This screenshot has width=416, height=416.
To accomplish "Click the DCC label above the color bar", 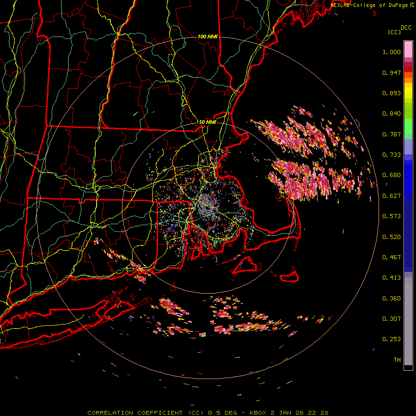I will point(406,28).
